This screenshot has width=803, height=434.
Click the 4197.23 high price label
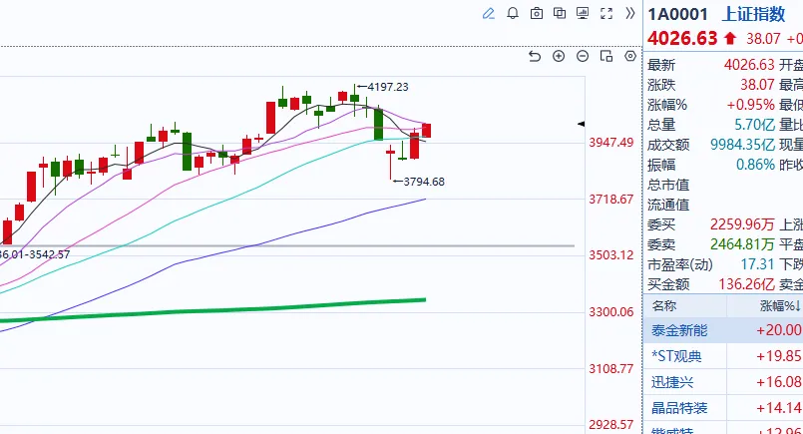[x=388, y=87]
